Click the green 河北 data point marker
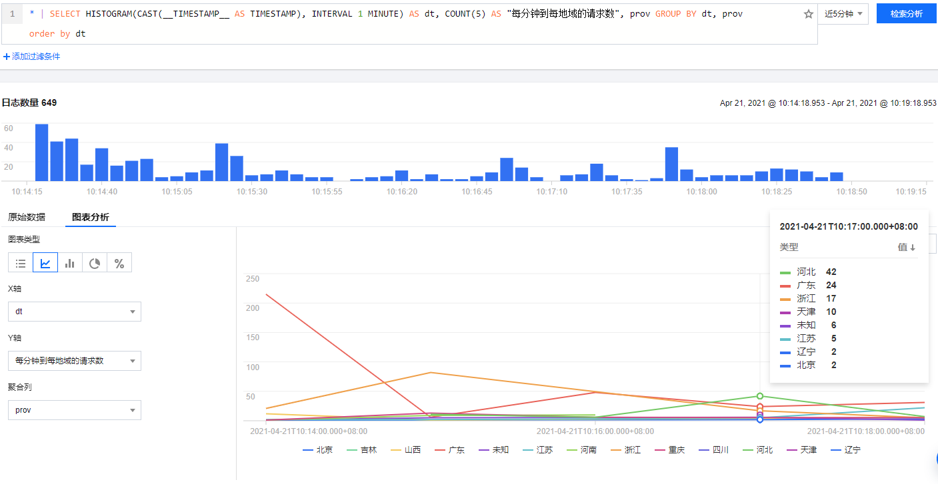 [760, 396]
